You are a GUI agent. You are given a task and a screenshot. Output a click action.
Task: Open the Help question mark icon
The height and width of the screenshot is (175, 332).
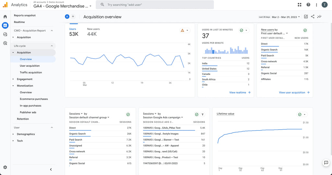coord(308,5)
